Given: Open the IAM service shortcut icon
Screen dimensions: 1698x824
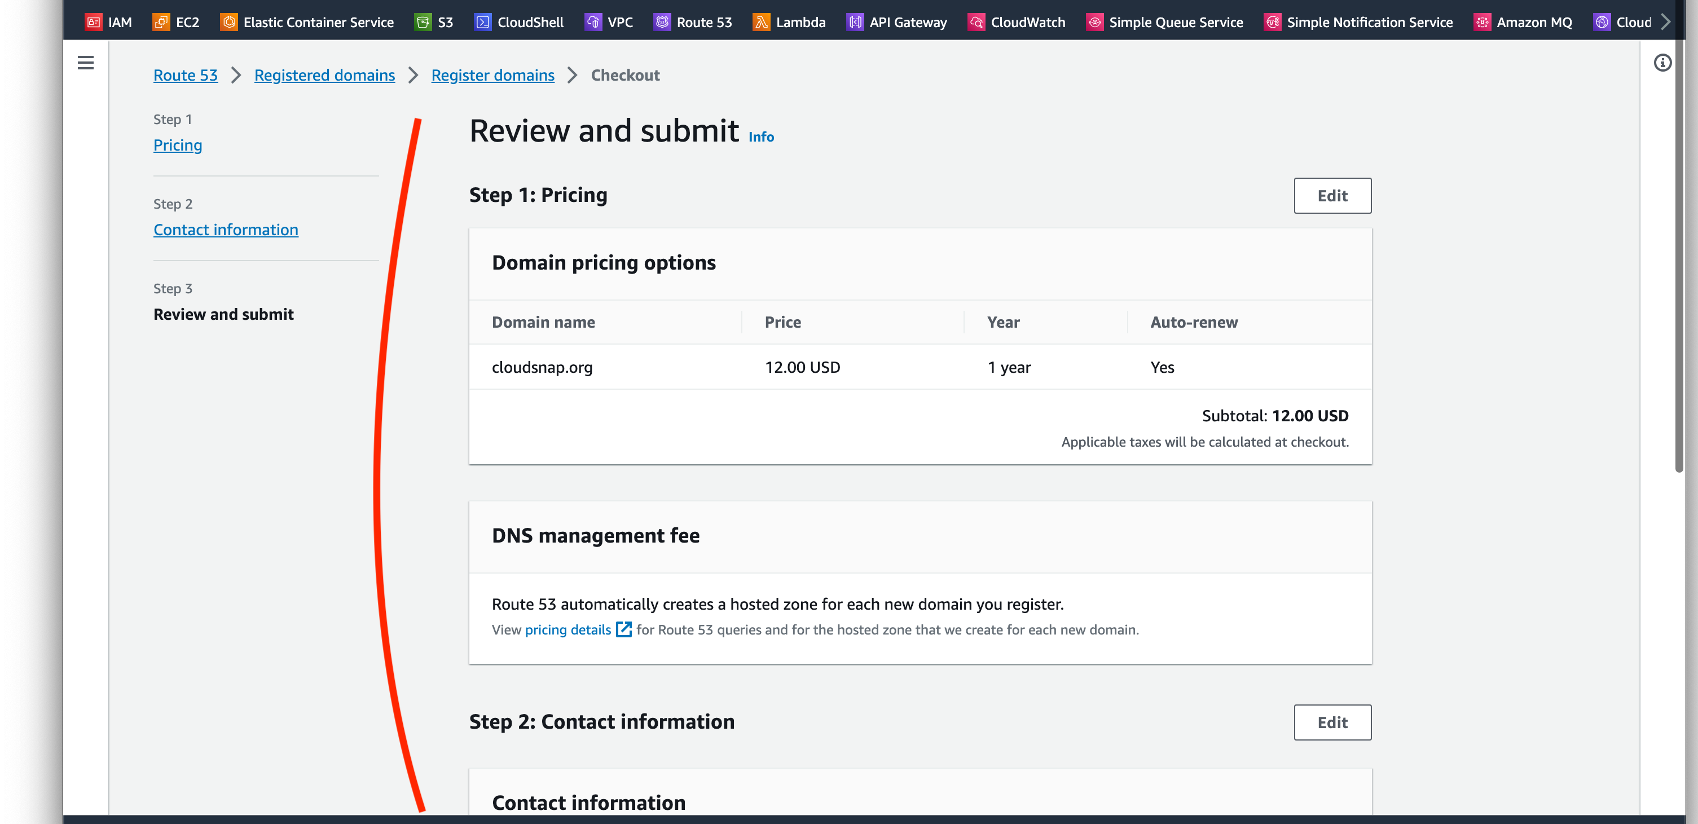Looking at the screenshot, I should pos(94,22).
